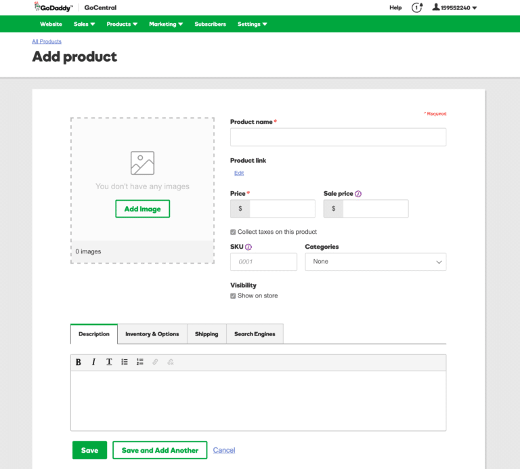520x469 pixels.
Task: Follow the All Products breadcrumb link
Action: [47, 41]
